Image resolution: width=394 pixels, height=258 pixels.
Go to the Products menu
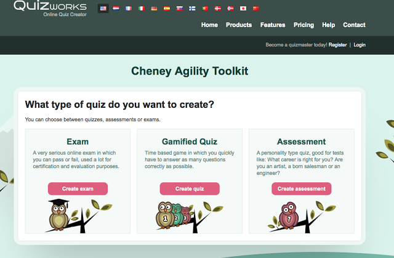pyautogui.click(x=239, y=25)
